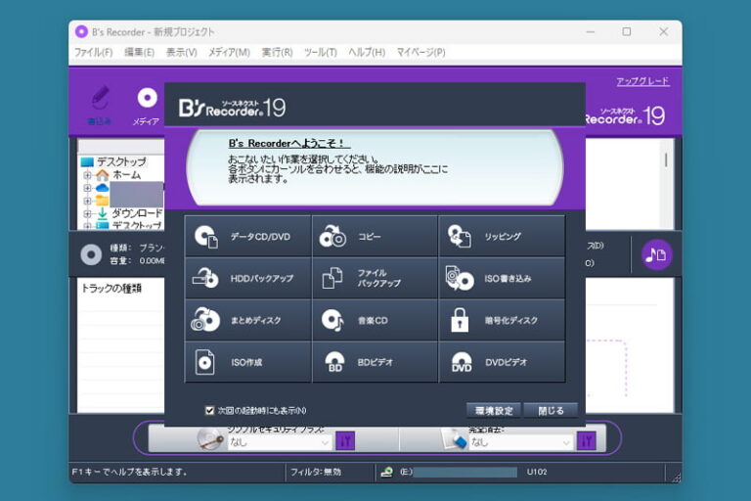Screen dimensions: 751x501
Task: Open the シンプルセキュリティプラス dropdown
Action: point(280,442)
